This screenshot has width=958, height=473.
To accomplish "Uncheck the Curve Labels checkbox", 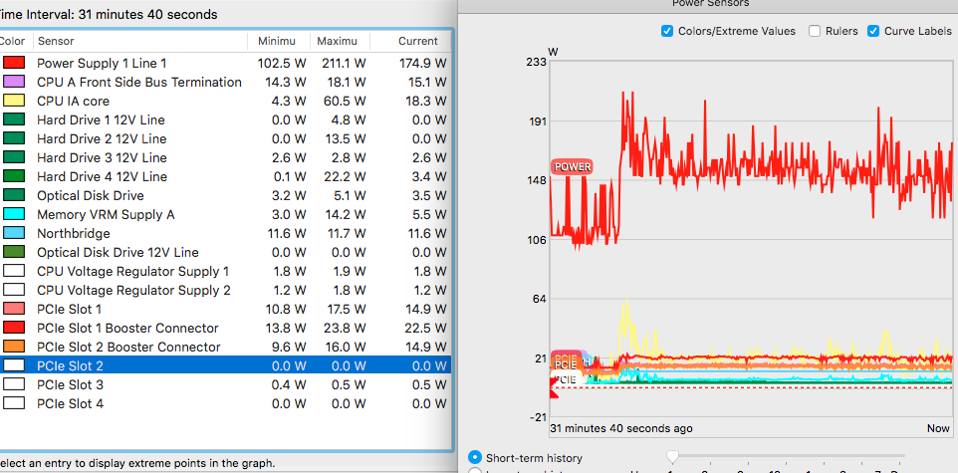I will (x=873, y=31).
